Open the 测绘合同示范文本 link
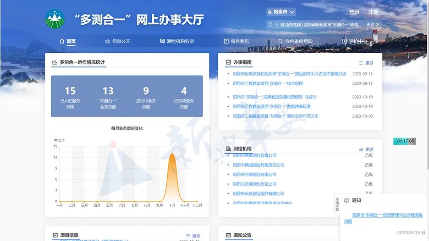429x241 pixels. pos(275,116)
